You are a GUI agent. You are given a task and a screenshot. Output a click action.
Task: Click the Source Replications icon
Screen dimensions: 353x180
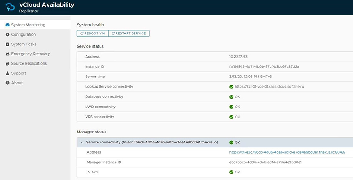pyautogui.click(x=8, y=63)
